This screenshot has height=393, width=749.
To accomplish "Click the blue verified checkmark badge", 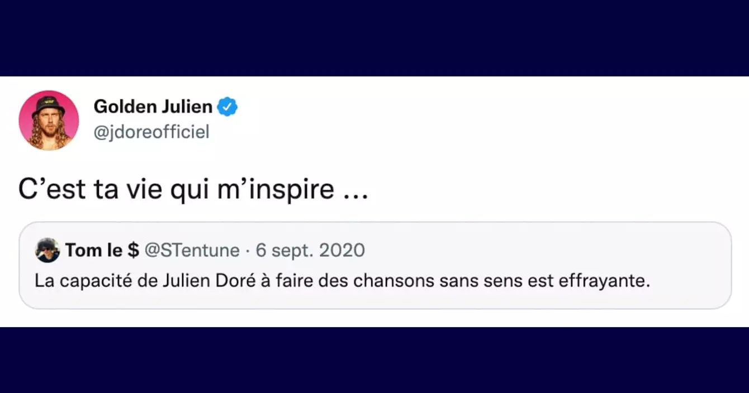I will tap(227, 106).
